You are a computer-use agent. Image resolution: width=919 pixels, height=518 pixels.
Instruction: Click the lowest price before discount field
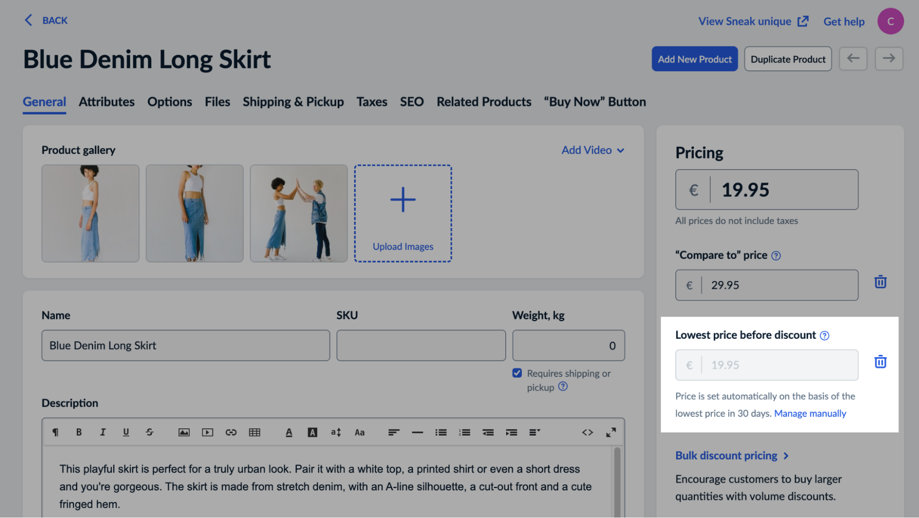766,365
